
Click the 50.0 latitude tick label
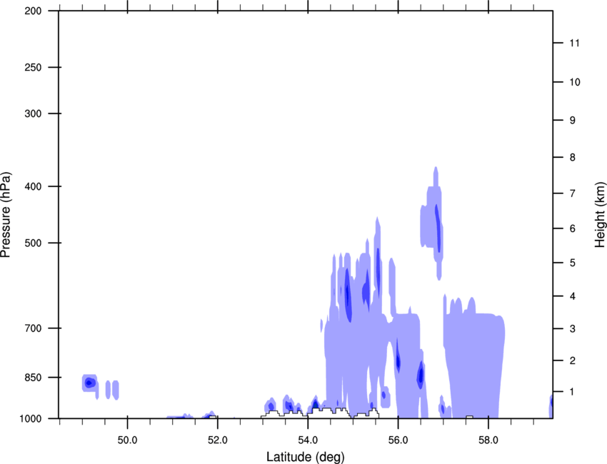click(127, 440)
